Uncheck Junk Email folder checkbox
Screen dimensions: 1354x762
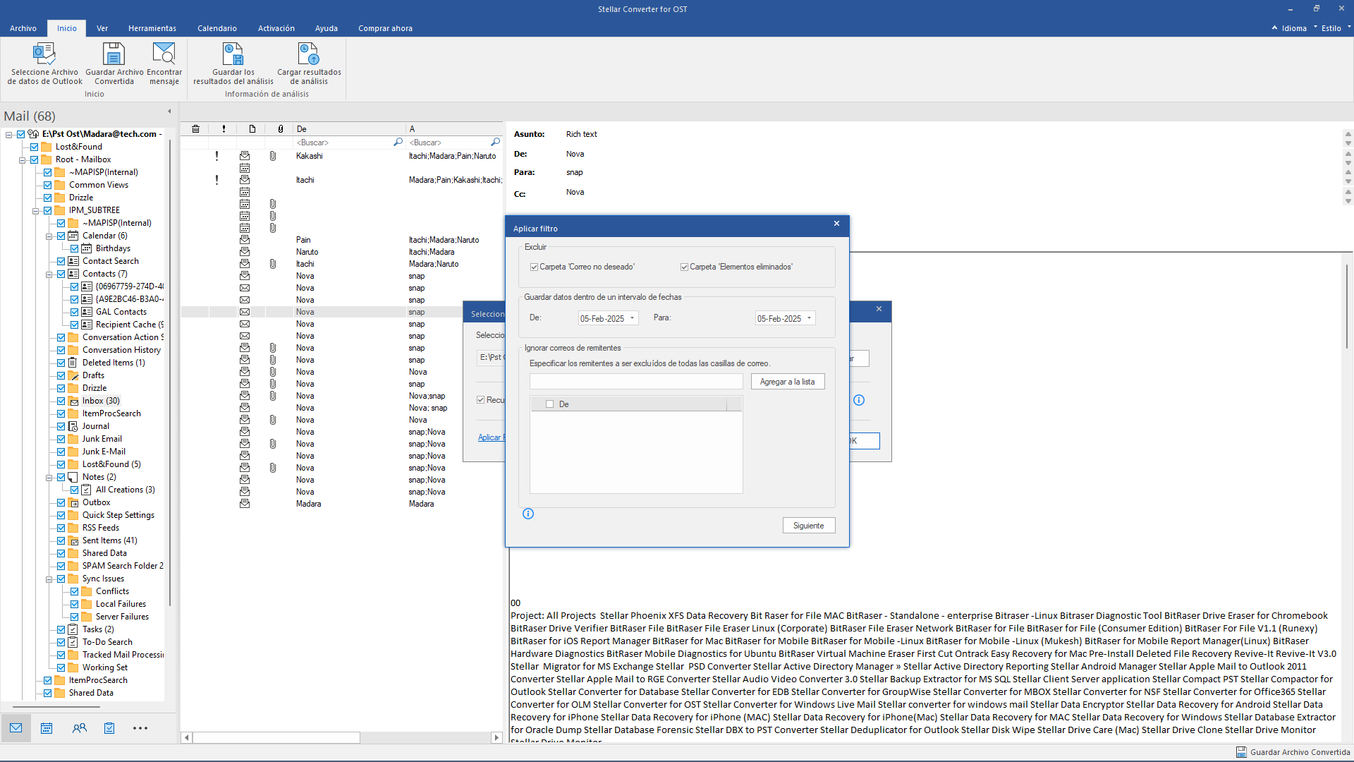pyautogui.click(x=61, y=439)
